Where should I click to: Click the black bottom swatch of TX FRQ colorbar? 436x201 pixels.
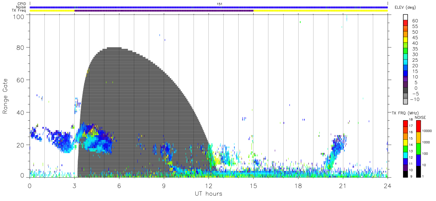tap(405, 174)
